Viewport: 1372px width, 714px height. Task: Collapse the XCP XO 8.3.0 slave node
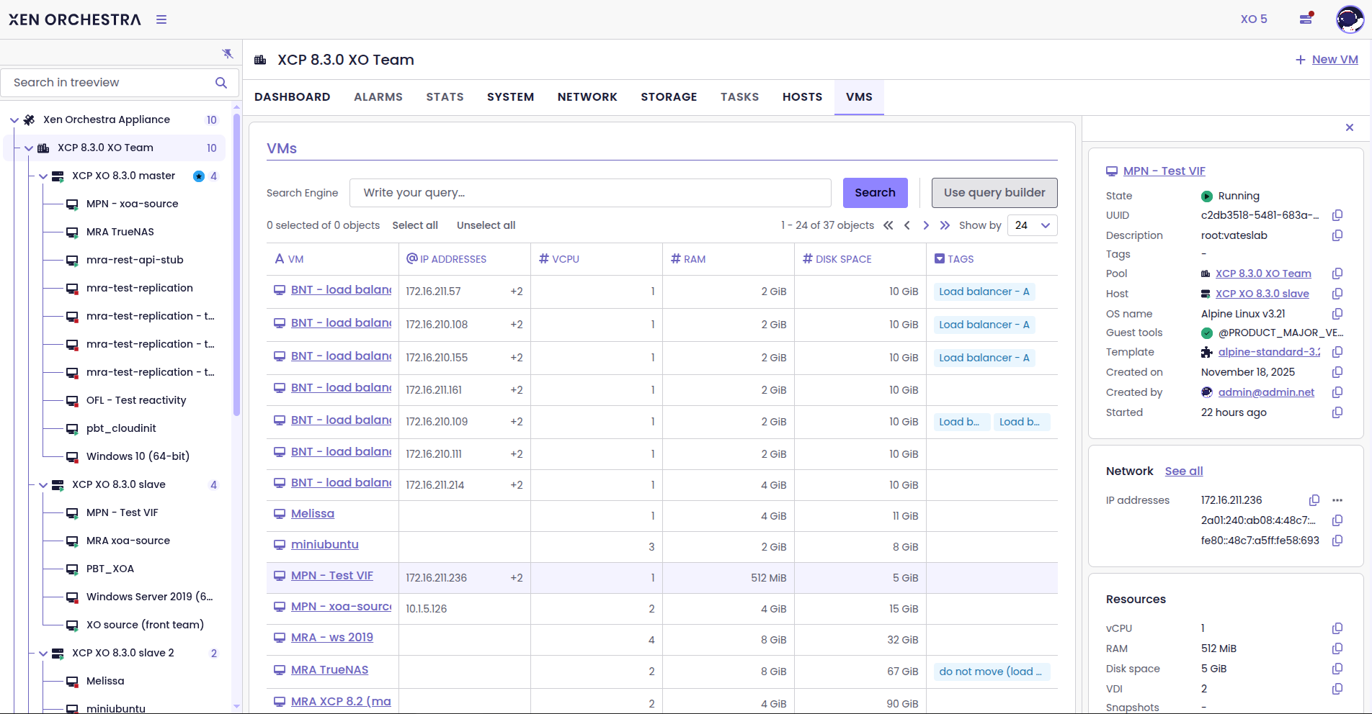43,485
